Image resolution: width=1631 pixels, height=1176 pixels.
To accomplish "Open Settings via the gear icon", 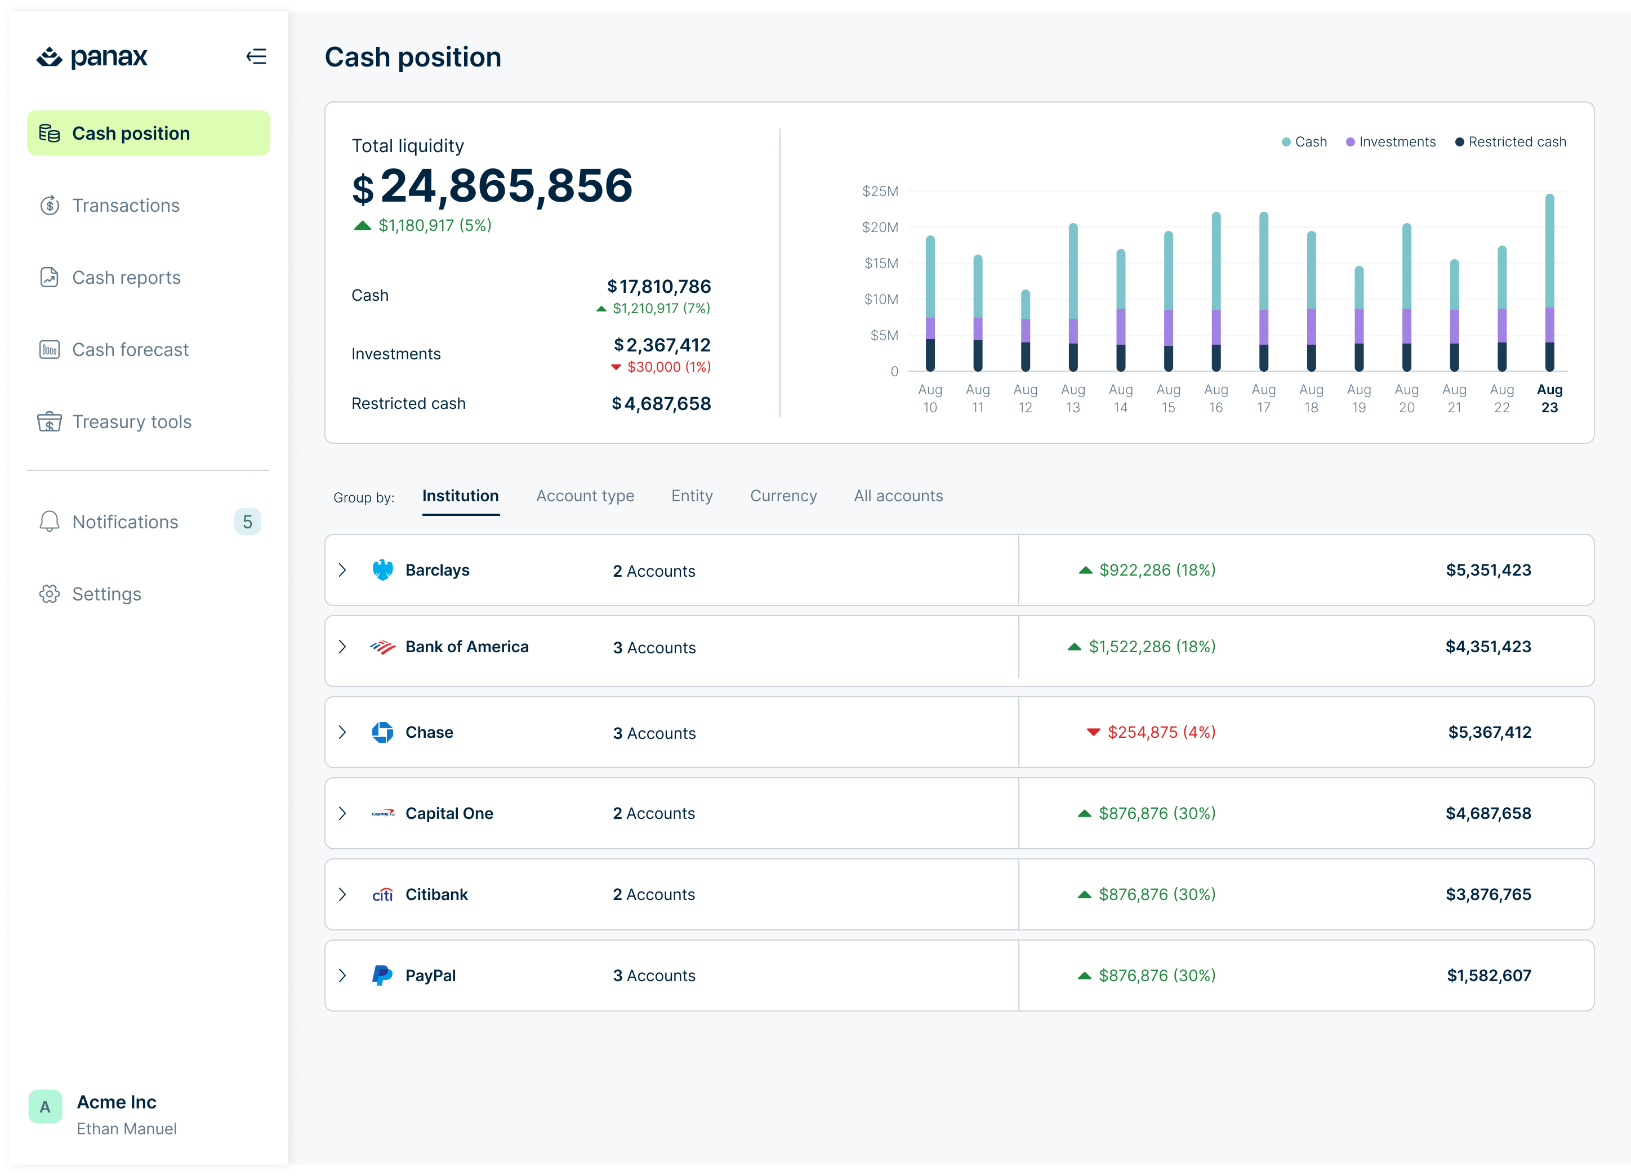I will pyautogui.click(x=50, y=594).
